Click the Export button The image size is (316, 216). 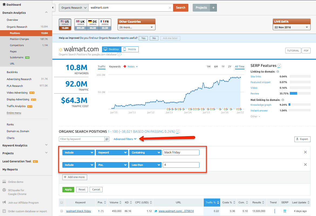click(302, 139)
